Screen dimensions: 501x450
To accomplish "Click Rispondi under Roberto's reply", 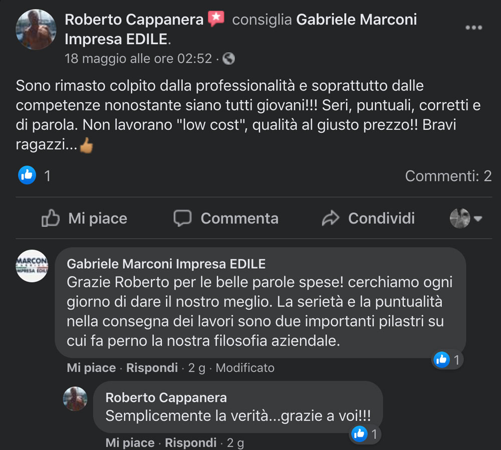I will tap(190, 443).
